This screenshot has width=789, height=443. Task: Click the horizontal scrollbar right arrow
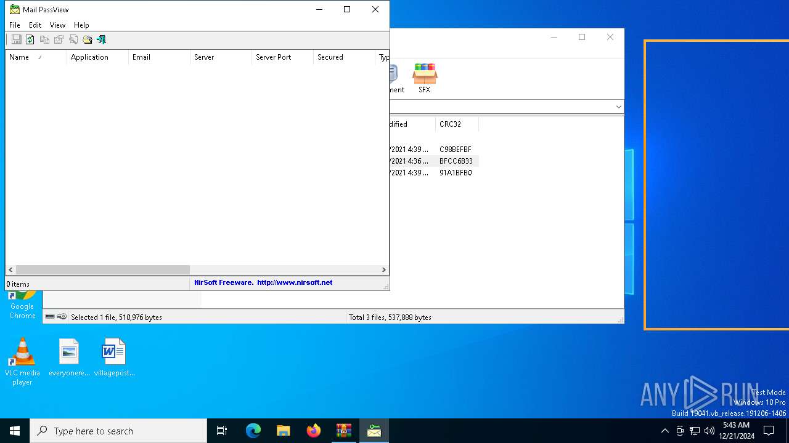383,269
